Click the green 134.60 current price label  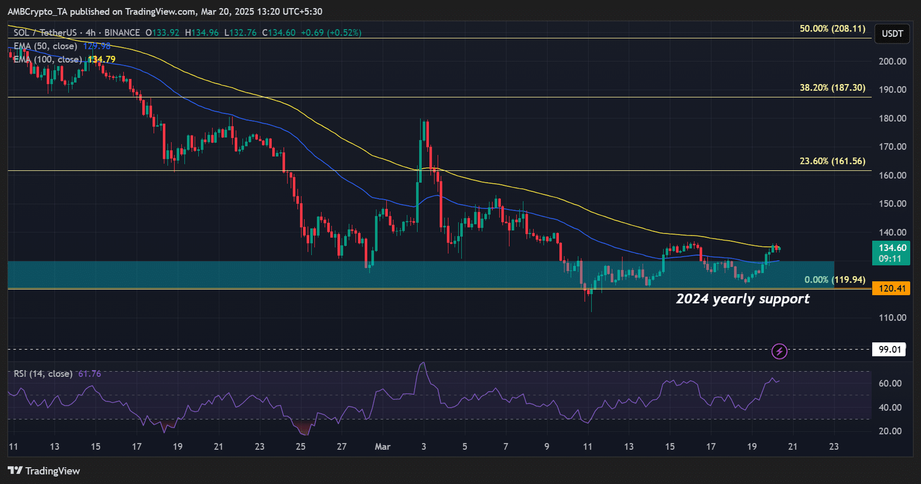(x=892, y=253)
